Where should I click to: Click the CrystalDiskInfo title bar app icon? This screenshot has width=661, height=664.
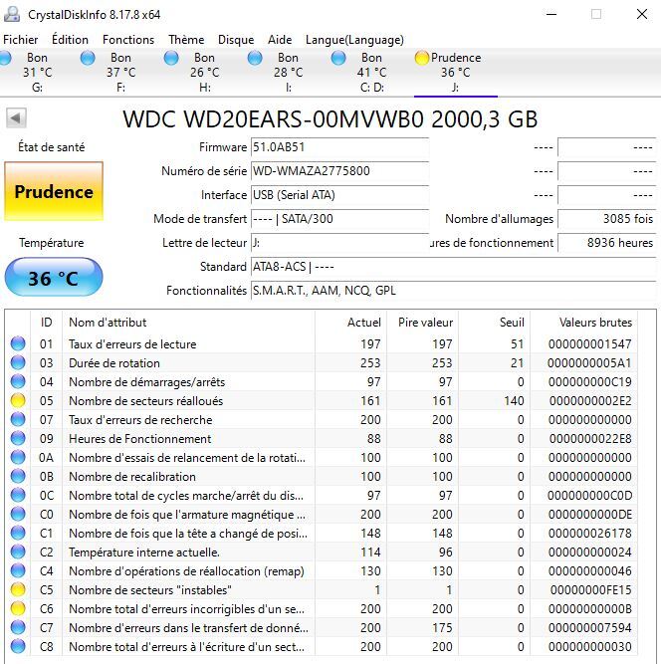[12, 14]
